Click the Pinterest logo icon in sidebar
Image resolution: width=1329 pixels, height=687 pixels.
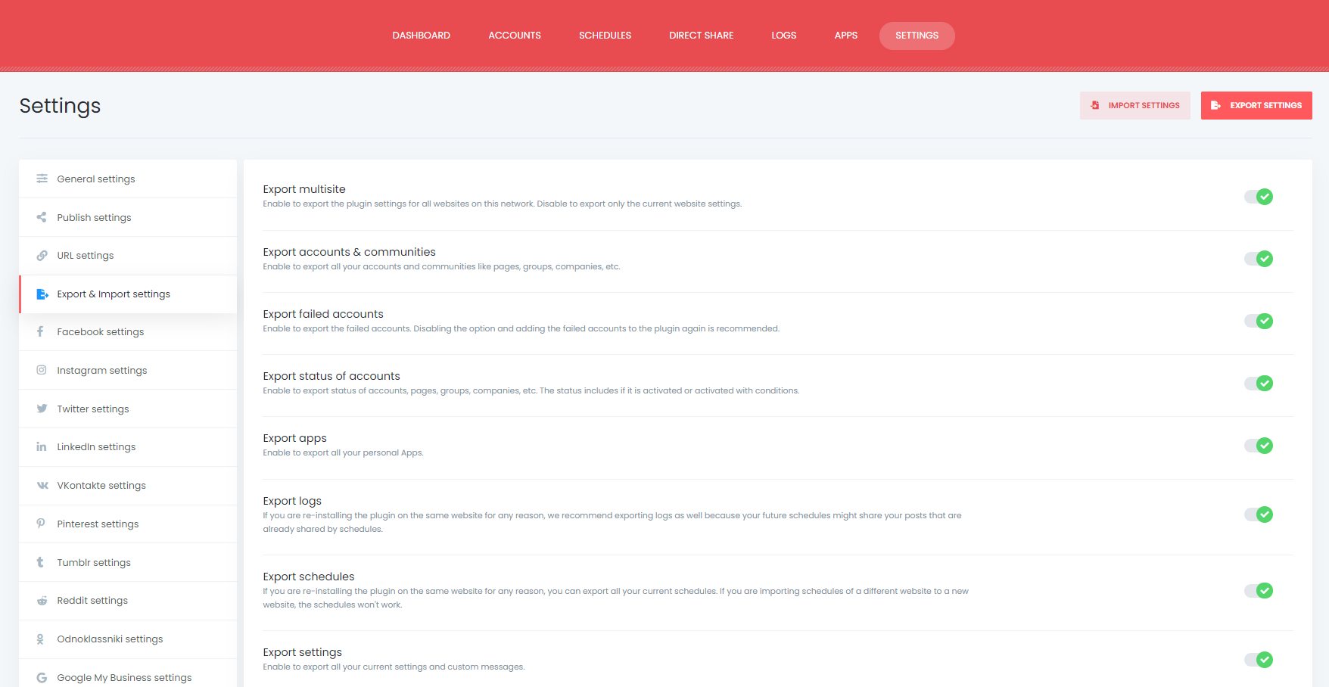point(41,524)
